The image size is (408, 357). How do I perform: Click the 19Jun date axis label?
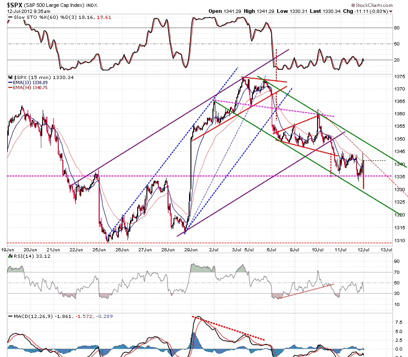(x=7, y=250)
